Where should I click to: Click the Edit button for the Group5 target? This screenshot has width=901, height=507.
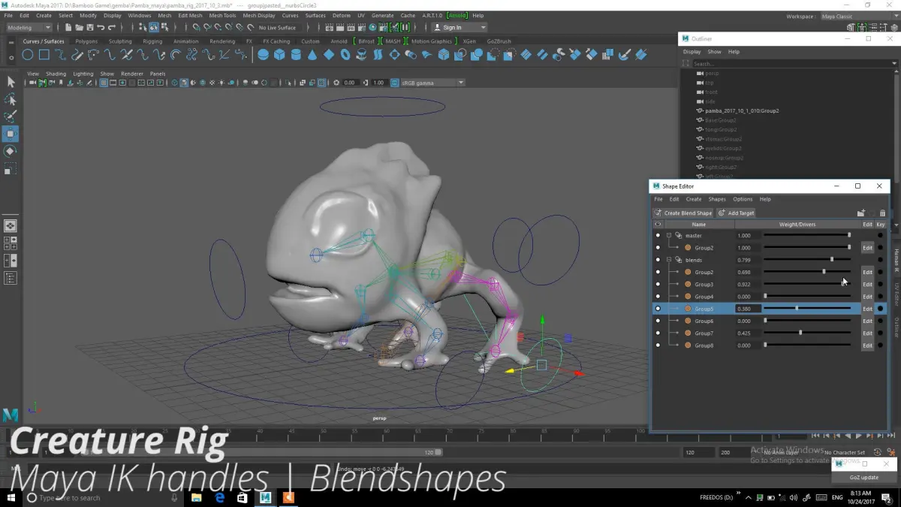tap(867, 309)
